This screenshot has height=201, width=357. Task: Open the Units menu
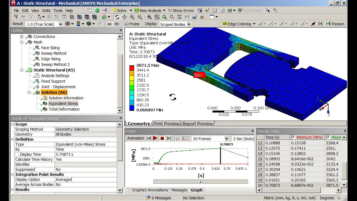(x=46, y=11)
